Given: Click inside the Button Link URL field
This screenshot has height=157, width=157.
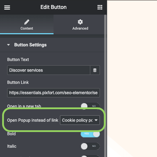Looking at the screenshot, I should (x=54, y=93).
